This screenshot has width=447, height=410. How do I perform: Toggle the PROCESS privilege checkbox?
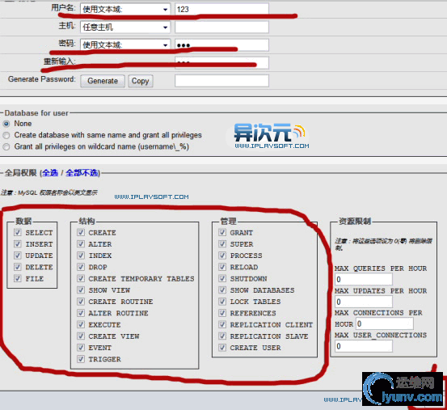(x=222, y=256)
